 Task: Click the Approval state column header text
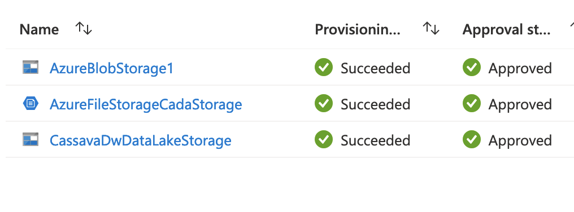pyautogui.click(x=506, y=30)
